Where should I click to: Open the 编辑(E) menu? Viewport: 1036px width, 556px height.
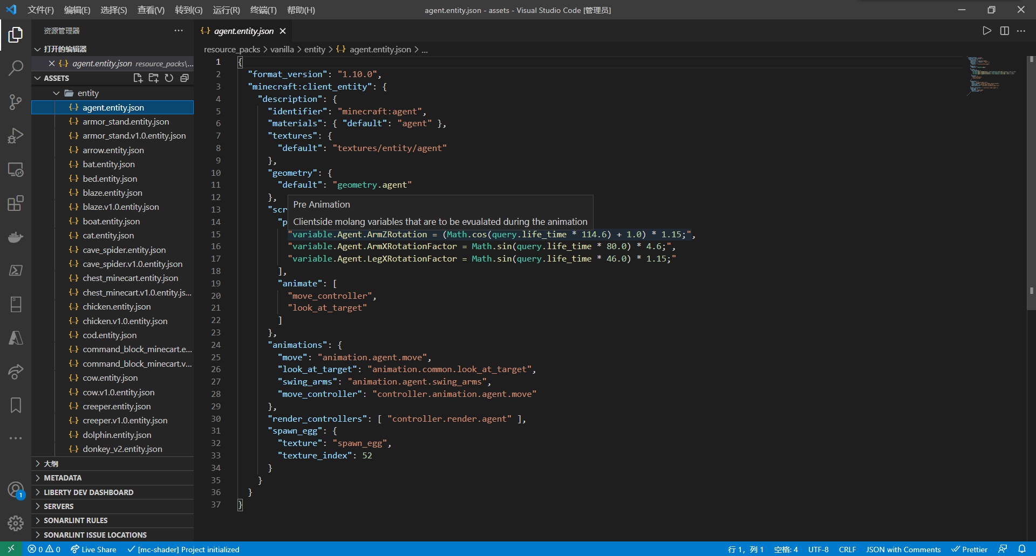click(77, 10)
